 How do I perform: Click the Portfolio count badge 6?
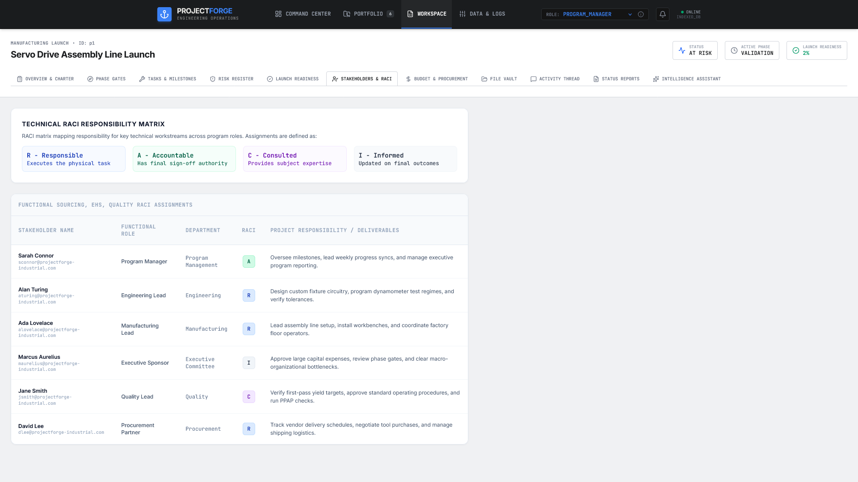coord(390,14)
